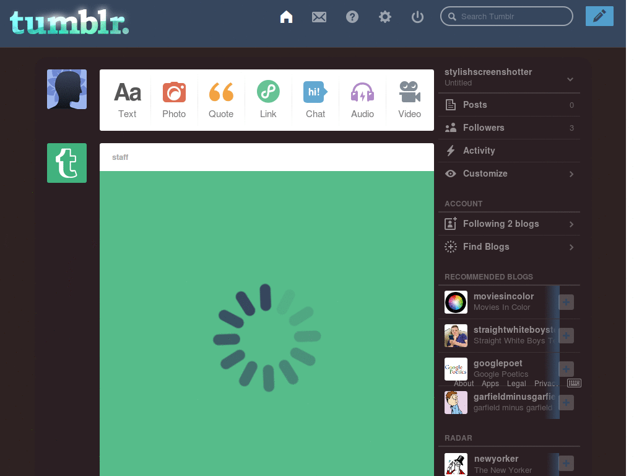
Task: Open the googlepoet blog link
Action: (498, 363)
